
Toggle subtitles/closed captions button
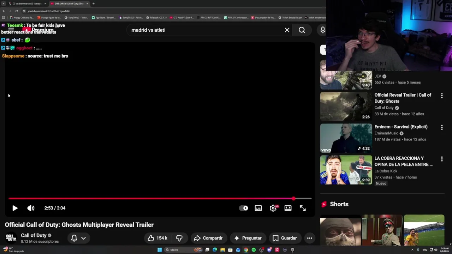point(258,208)
